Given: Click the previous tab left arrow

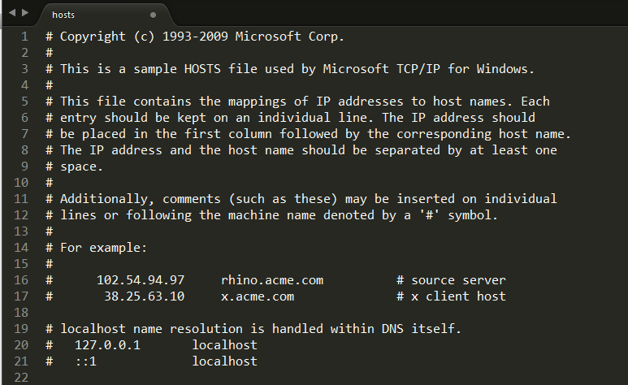Looking at the screenshot, I should 12,13.
